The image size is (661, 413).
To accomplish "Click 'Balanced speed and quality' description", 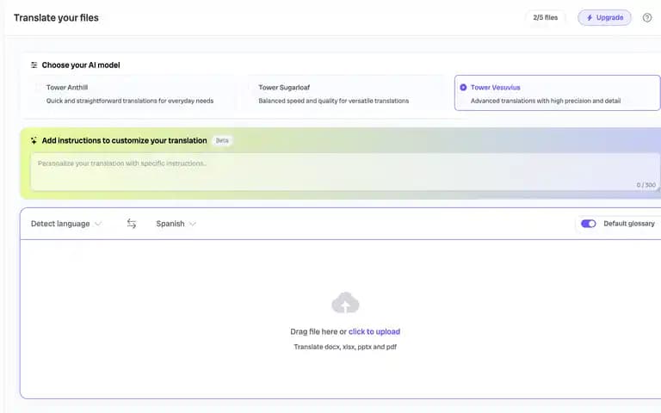I will [333, 101].
